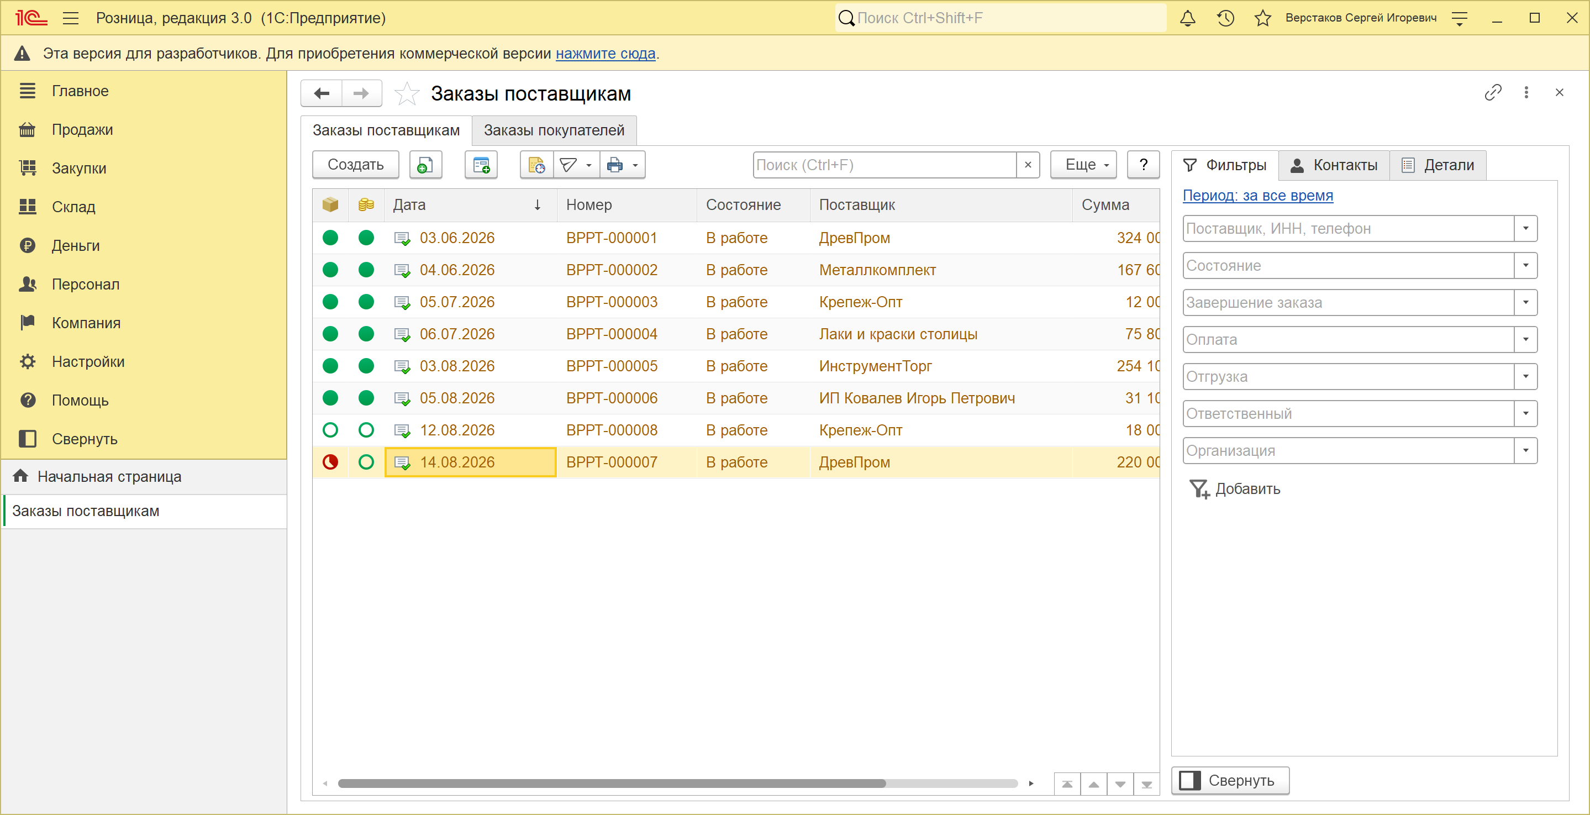Open the Фильтры panel tab
Viewport: 1590px width, 815px height.
(x=1225, y=165)
